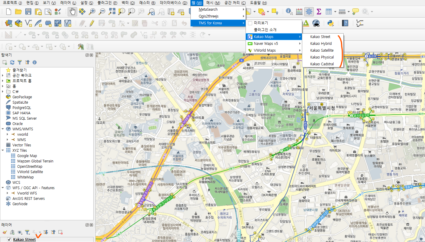425x242 pixels.
Task: Open the 프로젝트 menu
Action: 13,3
